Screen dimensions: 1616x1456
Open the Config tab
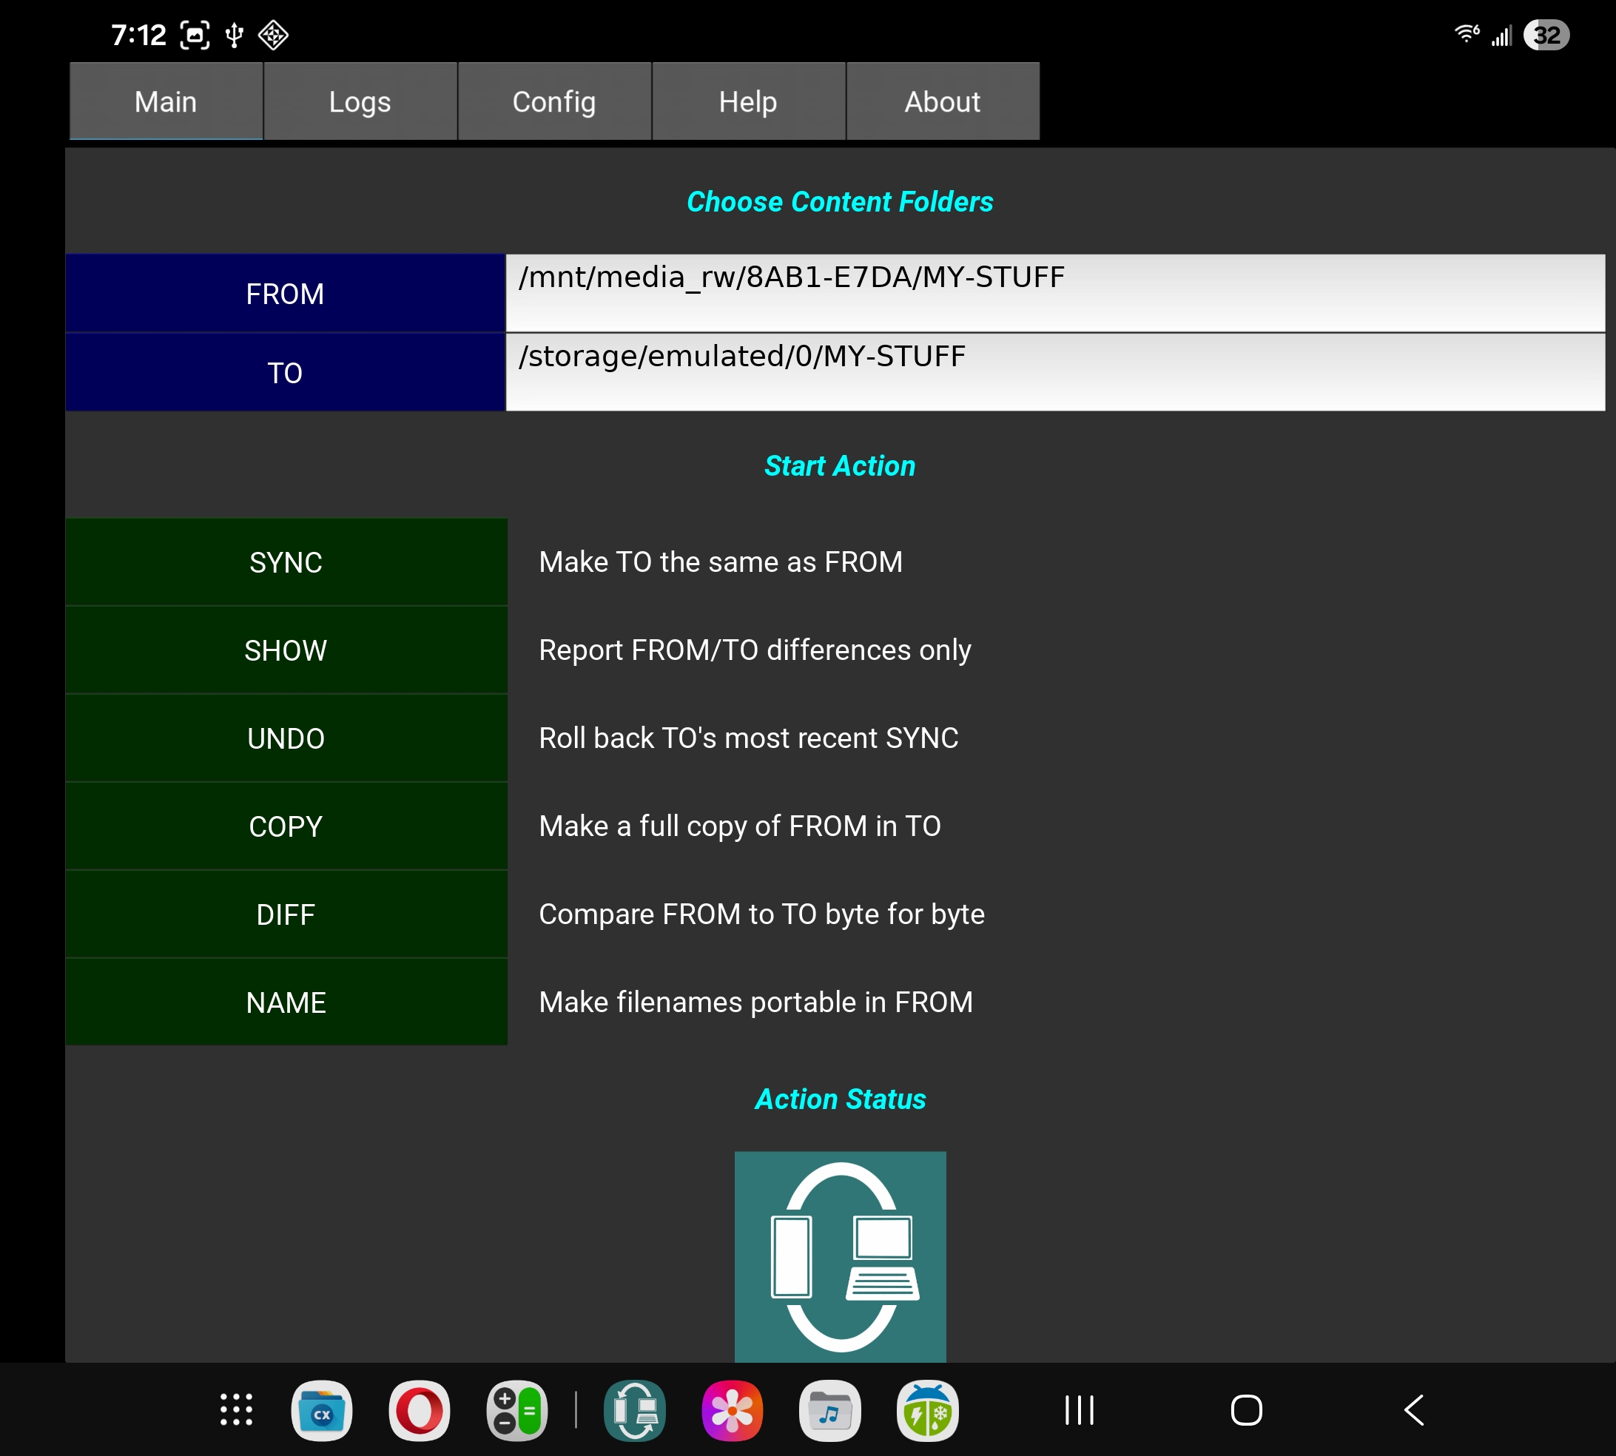553,101
